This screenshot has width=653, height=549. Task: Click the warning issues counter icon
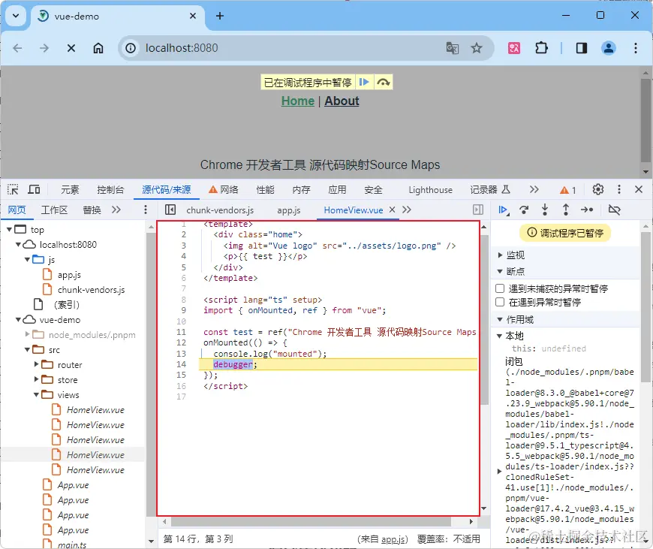(x=568, y=190)
